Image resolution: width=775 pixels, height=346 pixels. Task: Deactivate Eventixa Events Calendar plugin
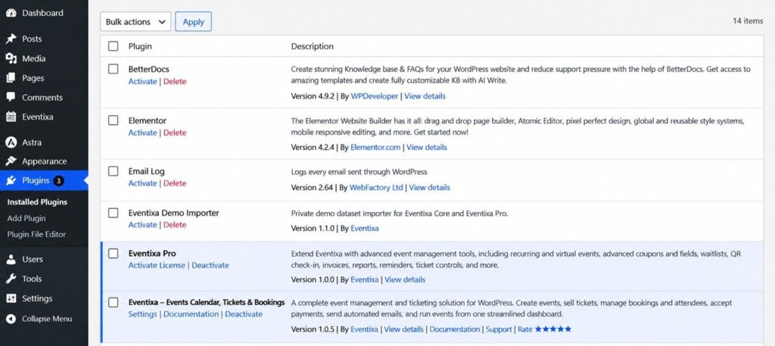point(244,314)
